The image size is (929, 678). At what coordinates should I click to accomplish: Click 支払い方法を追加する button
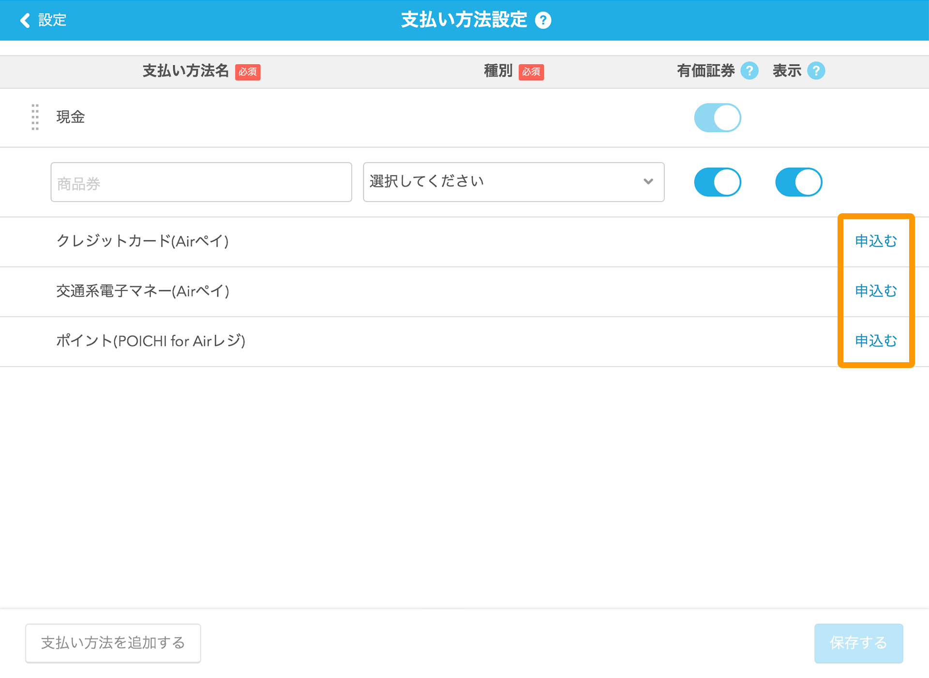click(113, 643)
